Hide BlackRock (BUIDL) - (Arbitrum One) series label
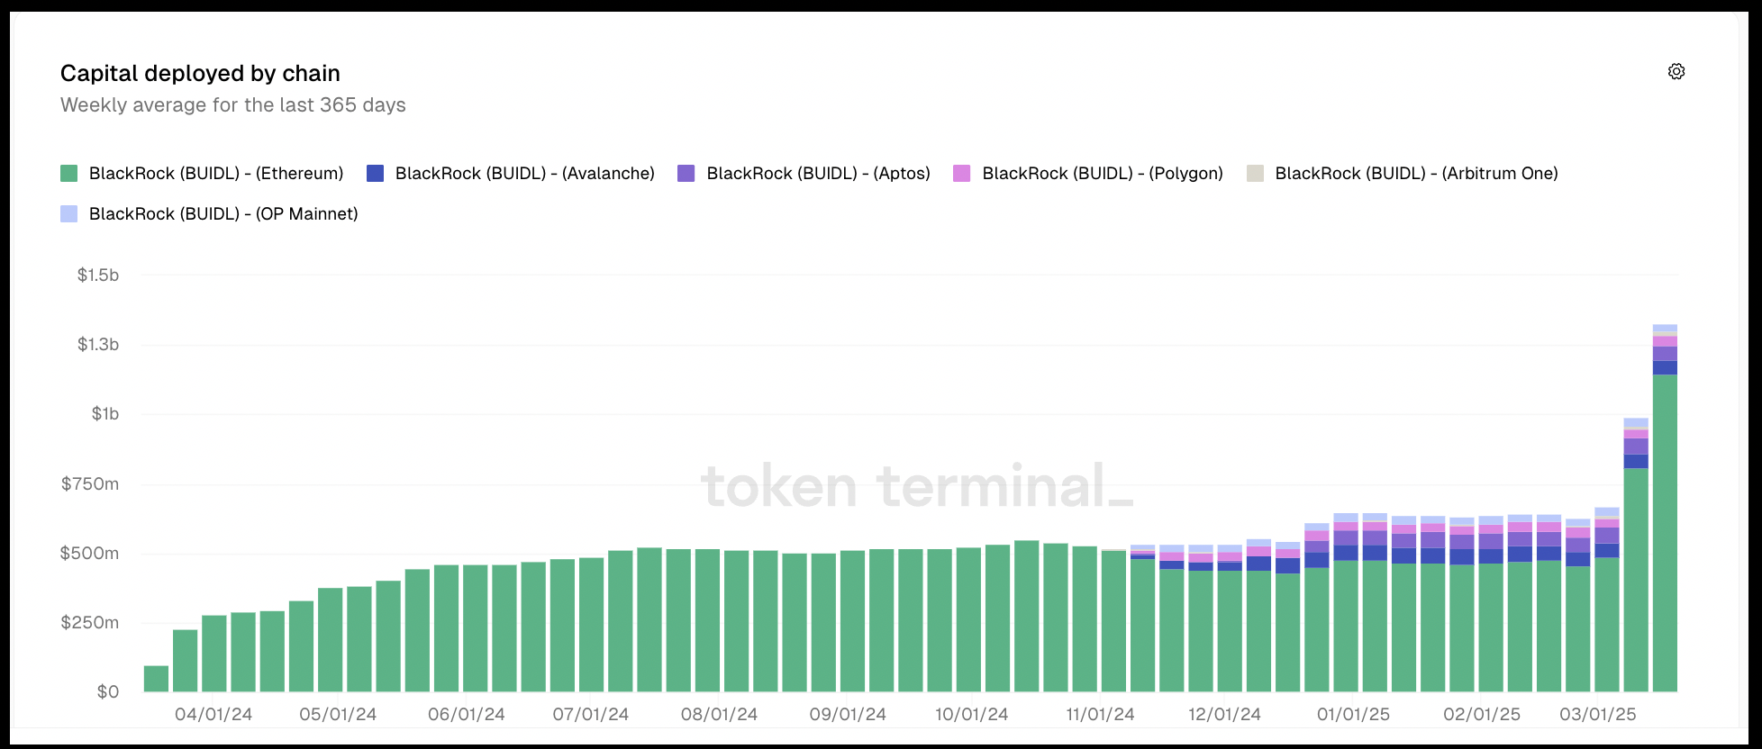The width and height of the screenshot is (1762, 749). point(1416,174)
